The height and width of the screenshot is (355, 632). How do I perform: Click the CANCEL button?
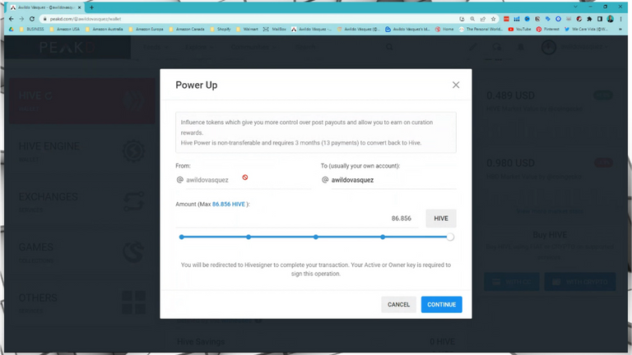click(x=398, y=304)
